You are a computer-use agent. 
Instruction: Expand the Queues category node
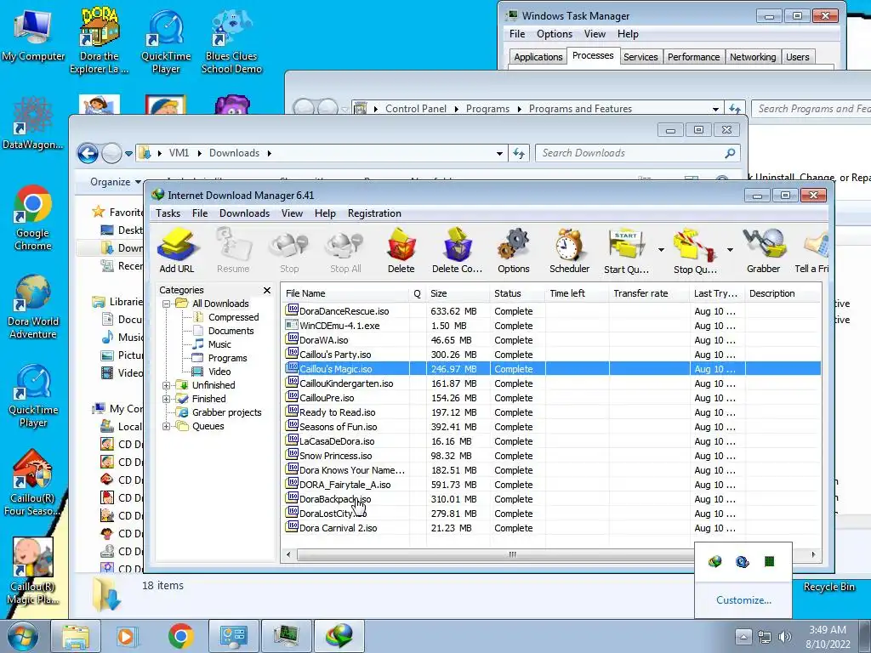coord(166,427)
